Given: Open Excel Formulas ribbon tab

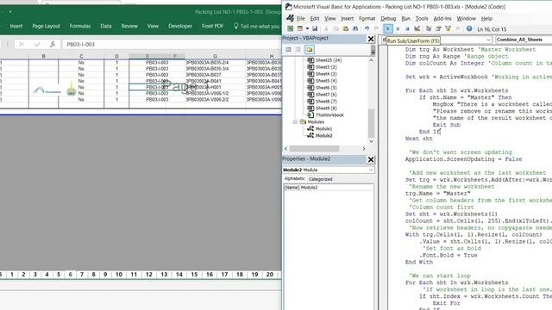Looking at the screenshot, I should click(80, 26).
